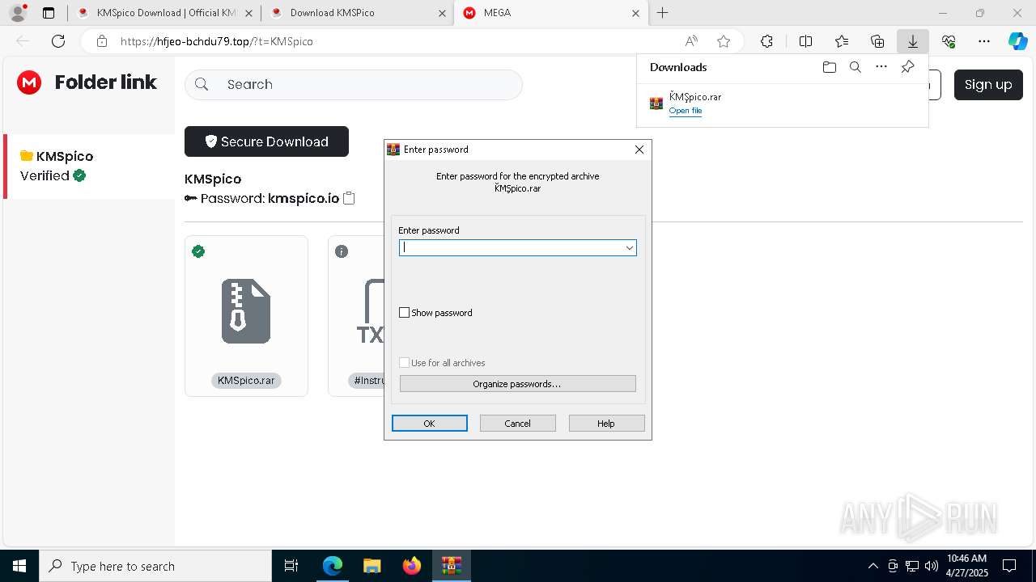
Task: Click the kmspico.io password text
Action: [304, 198]
